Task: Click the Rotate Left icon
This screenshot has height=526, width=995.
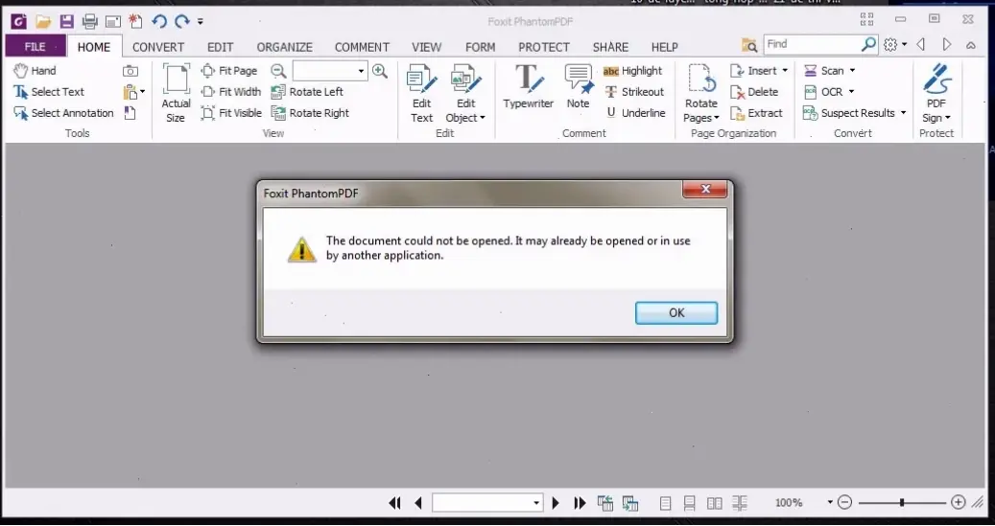Action: [x=307, y=92]
